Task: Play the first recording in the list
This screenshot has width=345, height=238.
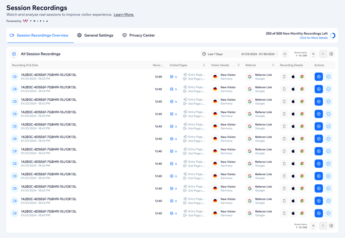Action: (319, 77)
